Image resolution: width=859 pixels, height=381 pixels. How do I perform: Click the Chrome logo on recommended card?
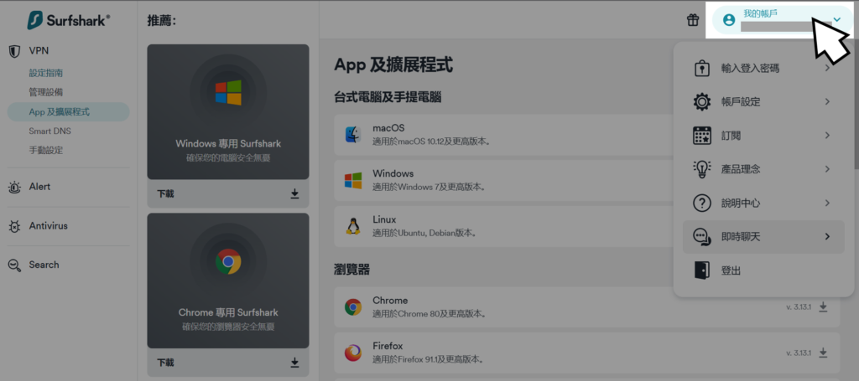(x=228, y=261)
